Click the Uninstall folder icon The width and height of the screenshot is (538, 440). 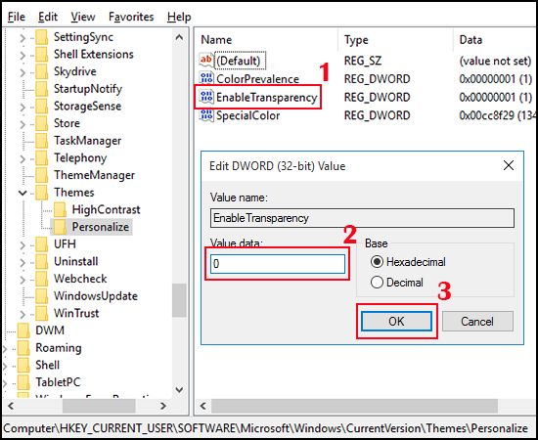[42, 261]
